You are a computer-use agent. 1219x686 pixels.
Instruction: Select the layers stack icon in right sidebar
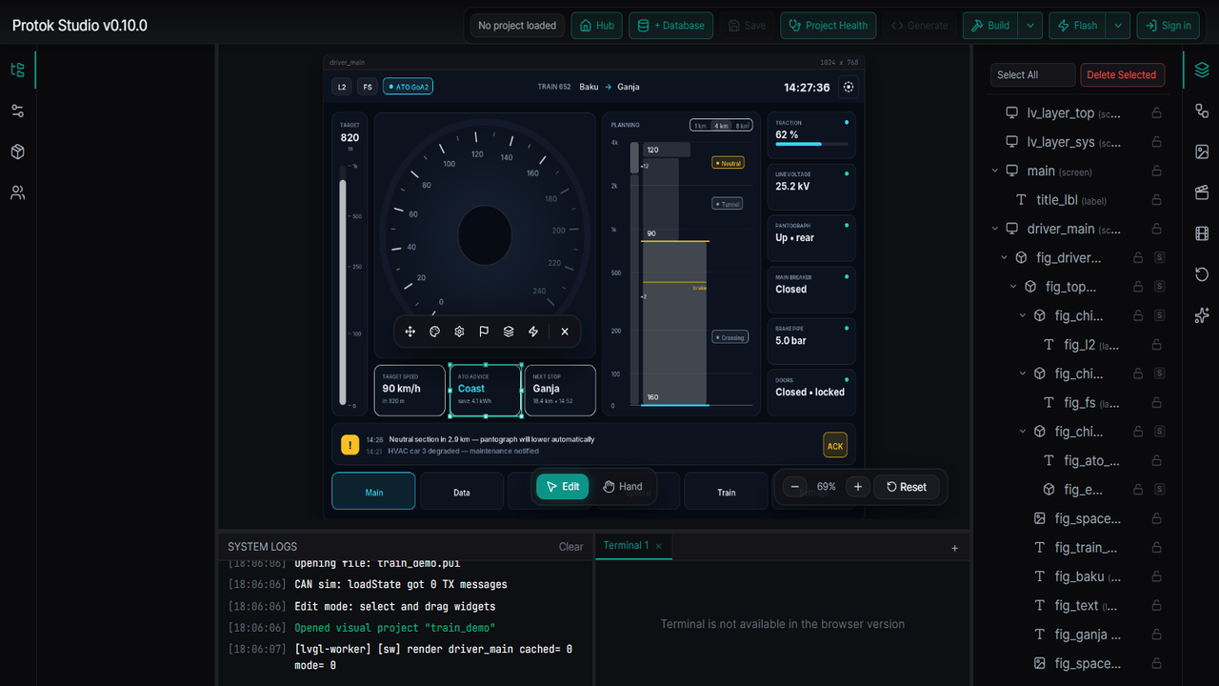(1202, 70)
